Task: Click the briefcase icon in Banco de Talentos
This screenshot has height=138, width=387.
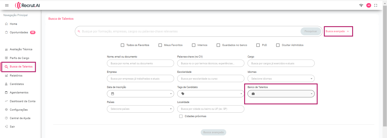Action: [253, 94]
